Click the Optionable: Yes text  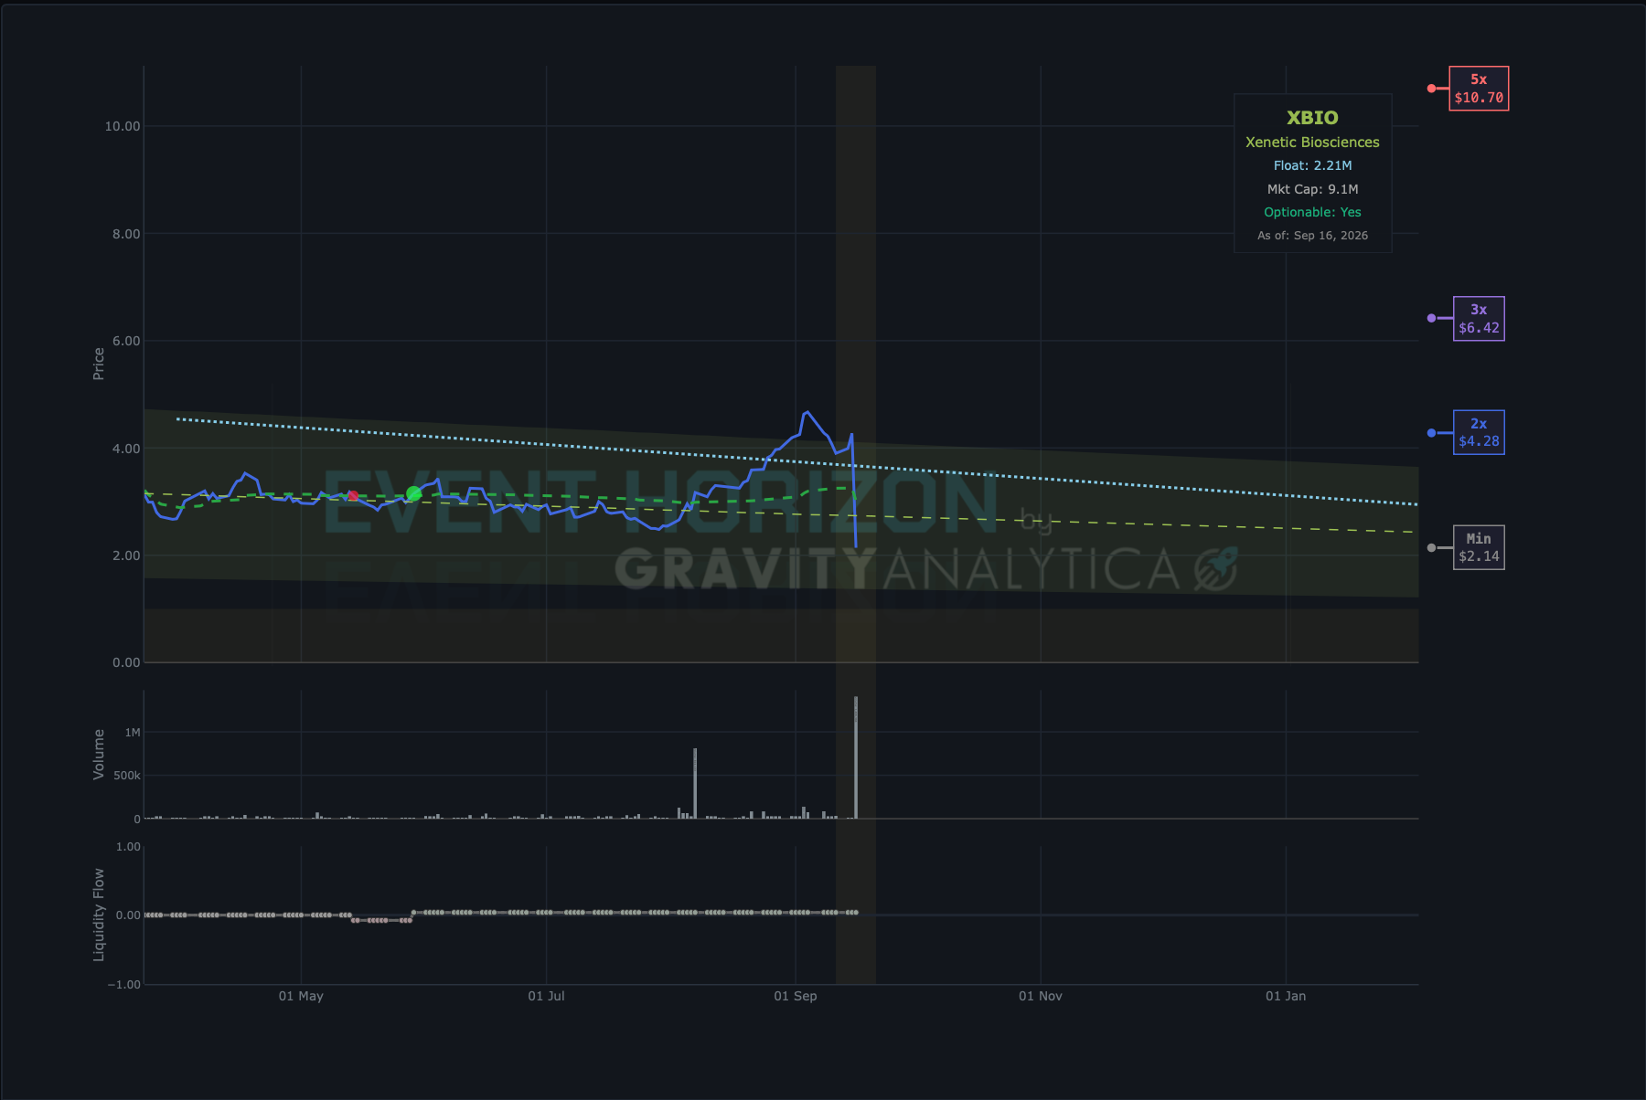pyautogui.click(x=1312, y=212)
